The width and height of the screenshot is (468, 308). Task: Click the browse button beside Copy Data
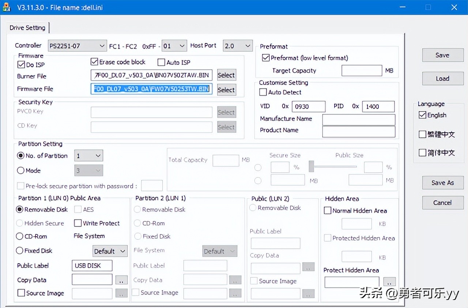(x=121, y=279)
